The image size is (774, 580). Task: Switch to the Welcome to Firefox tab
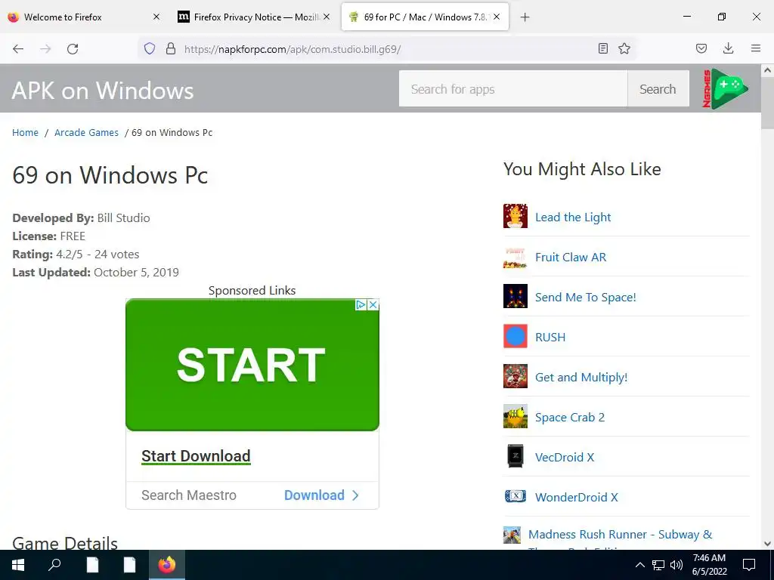84,17
